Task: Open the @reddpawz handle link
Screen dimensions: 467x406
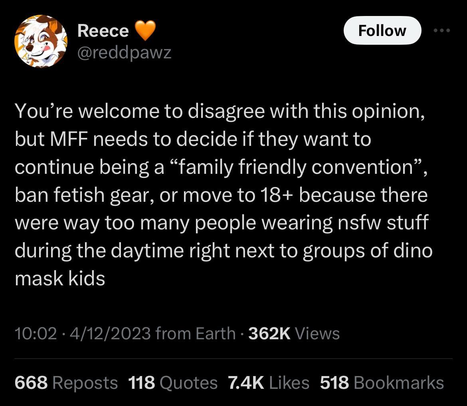Action: 124,52
